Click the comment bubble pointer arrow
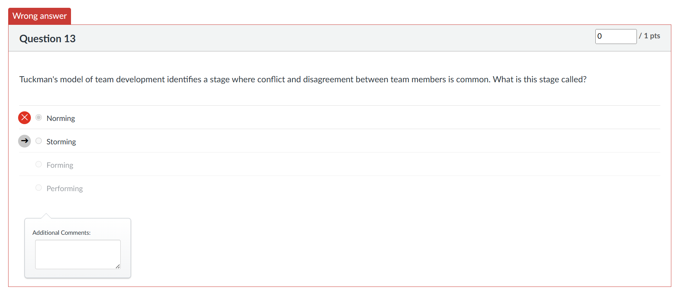The image size is (699, 300). [46, 216]
